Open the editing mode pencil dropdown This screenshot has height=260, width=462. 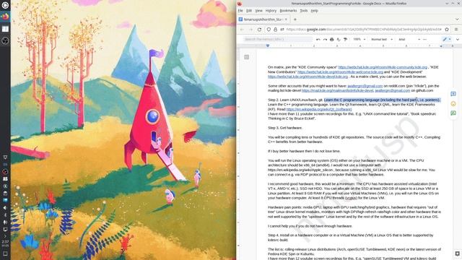click(x=446, y=39)
